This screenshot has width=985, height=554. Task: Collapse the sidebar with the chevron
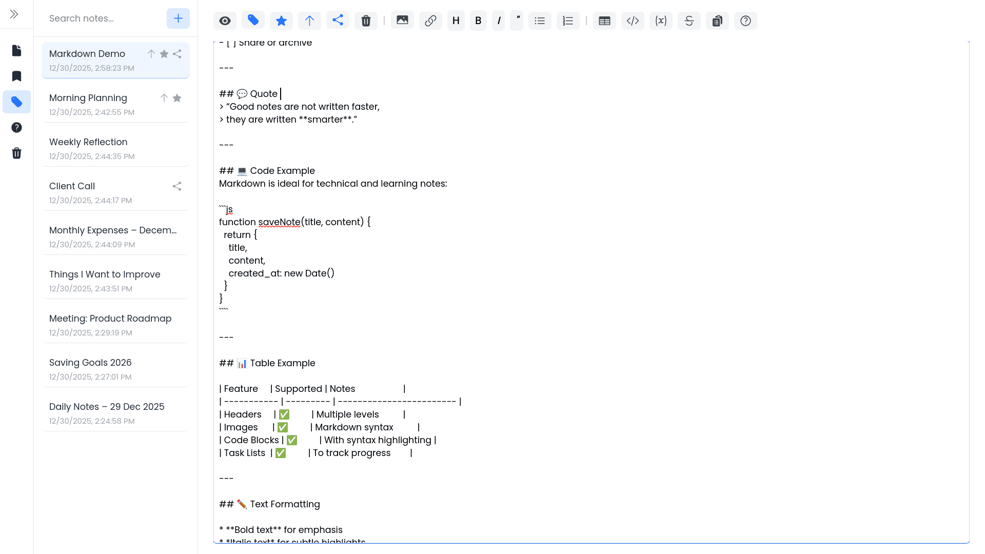[x=13, y=14]
